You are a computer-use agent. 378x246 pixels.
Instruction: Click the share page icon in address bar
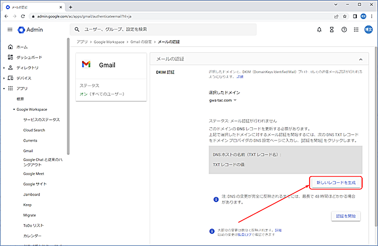click(x=336, y=16)
